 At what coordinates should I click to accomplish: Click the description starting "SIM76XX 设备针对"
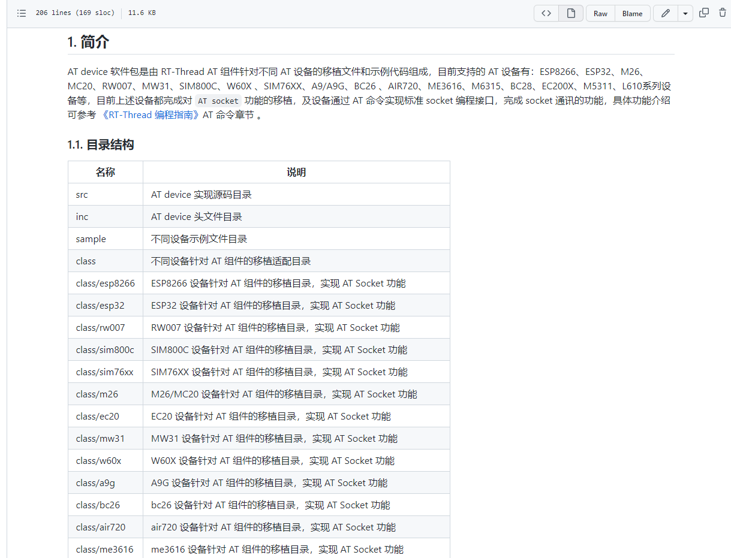(279, 372)
